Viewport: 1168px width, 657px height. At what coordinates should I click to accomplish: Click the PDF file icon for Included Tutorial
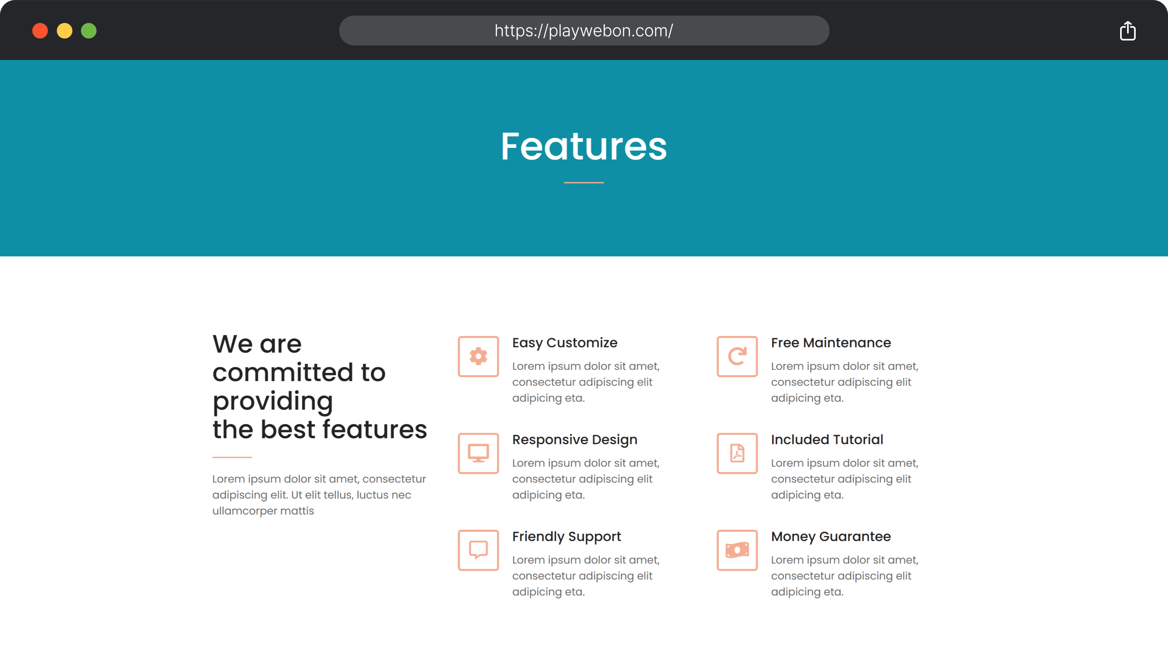click(x=737, y=453)
